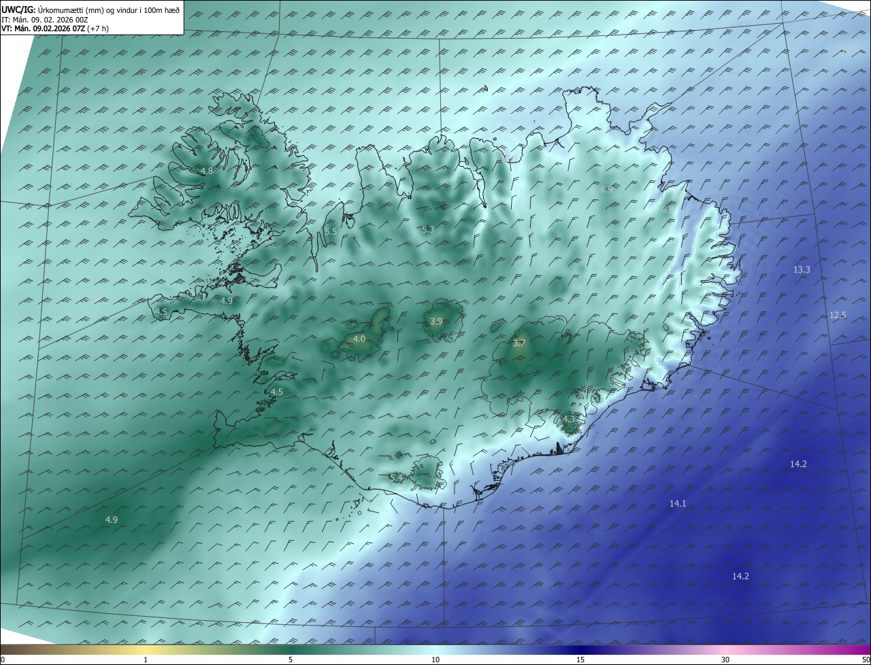Click the 4.8 value over the Westfjords

[x=207, y=171]
